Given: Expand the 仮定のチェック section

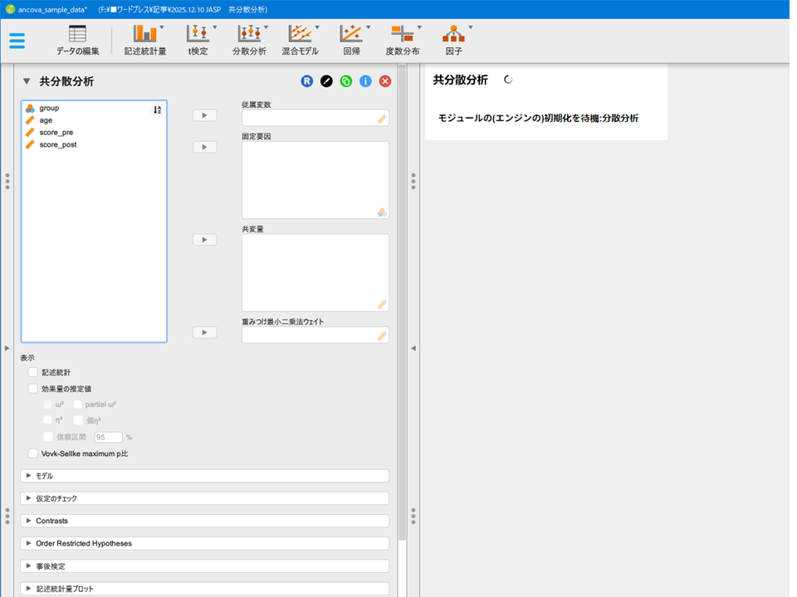Looking at the screenshot, I should pyautogui.click(x=204, y=498).
